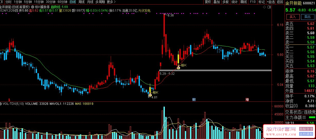Image resolution: width=316 pixels, height=139 pixels.
Task: Open F10 company information
Action: (x=253, y=2)
